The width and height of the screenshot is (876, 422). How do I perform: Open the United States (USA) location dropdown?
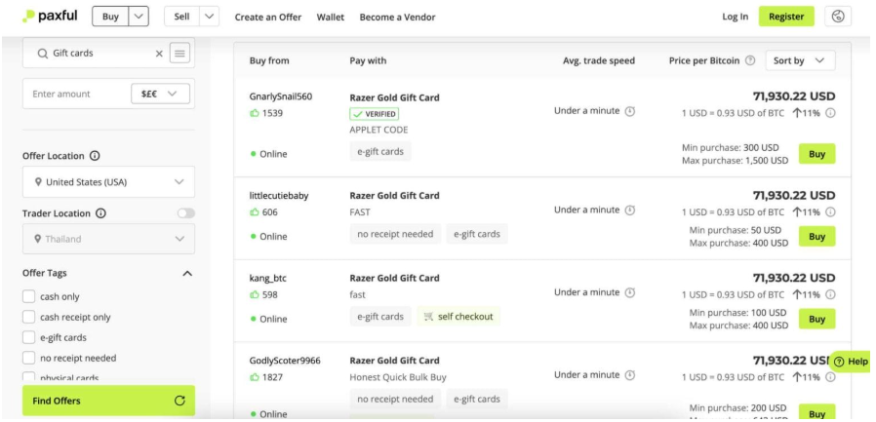(x=108, y=182)
